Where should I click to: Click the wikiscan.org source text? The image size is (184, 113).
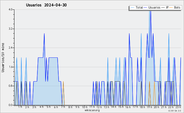click(x=92, y=110)
